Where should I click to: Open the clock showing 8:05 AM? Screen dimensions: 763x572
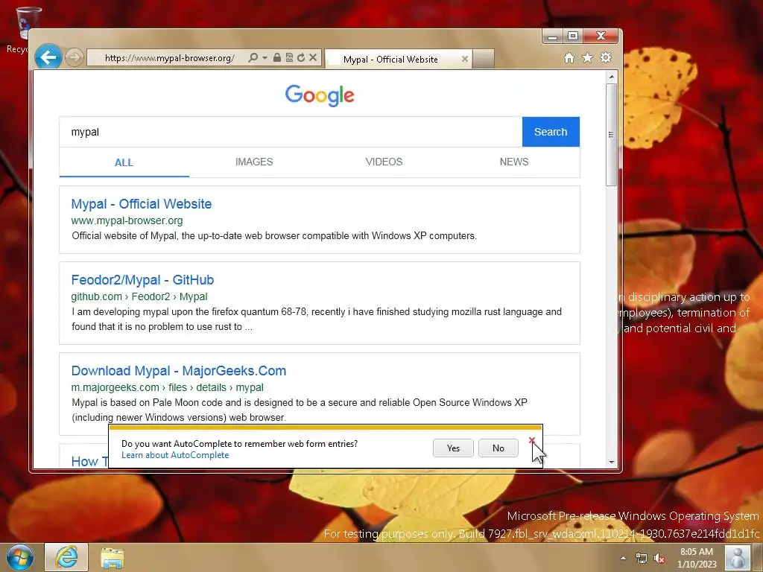[697, 558]
